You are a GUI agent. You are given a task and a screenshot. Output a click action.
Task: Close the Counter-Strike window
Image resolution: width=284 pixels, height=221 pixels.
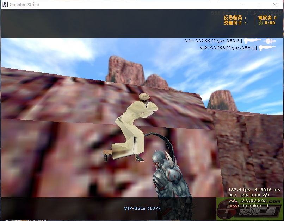point(275,5)
